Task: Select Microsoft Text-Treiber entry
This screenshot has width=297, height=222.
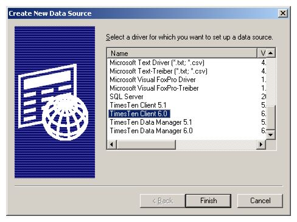Action: [x=158, y=71]
